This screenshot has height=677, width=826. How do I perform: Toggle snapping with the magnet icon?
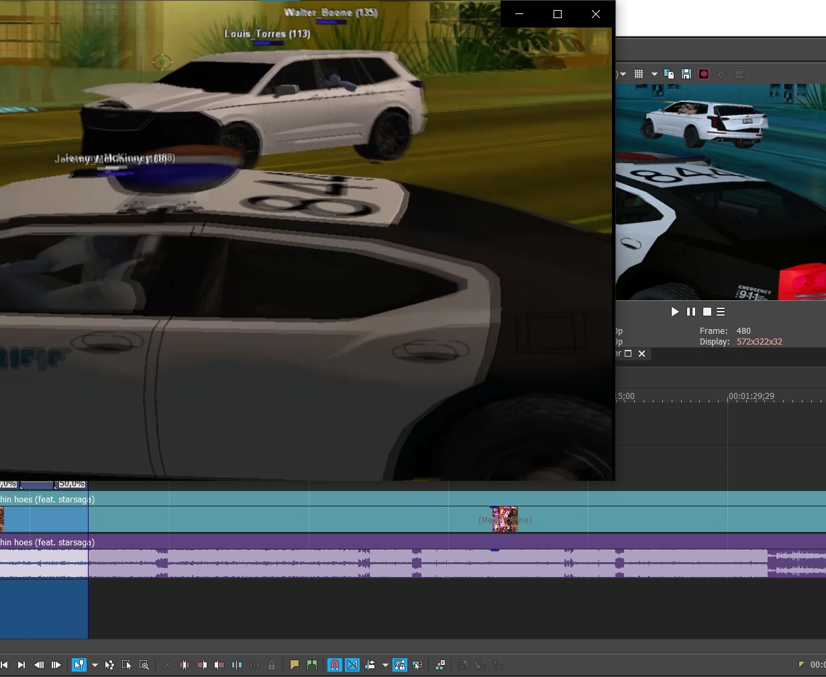click(334, 665)
